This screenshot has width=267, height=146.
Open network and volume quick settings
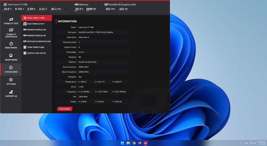pos(253,143)
